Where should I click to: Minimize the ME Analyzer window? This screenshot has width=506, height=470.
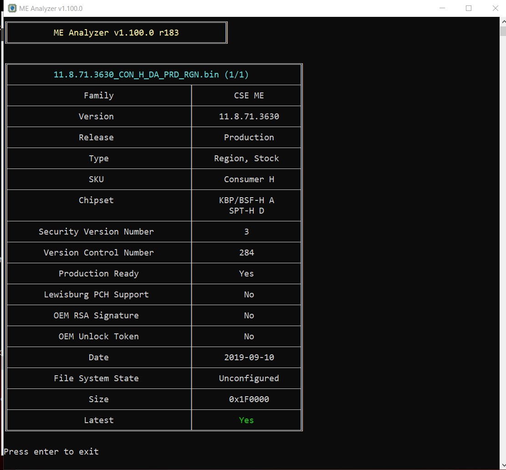tap(442, 8)
